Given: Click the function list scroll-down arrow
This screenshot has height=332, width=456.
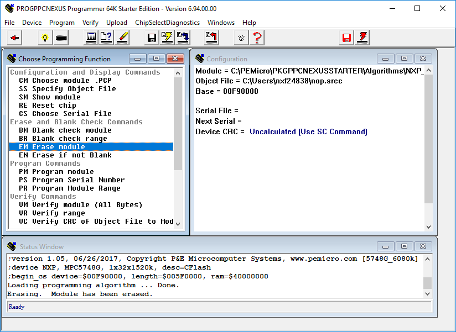Looking at the screenshot, I should pos(178,224).
